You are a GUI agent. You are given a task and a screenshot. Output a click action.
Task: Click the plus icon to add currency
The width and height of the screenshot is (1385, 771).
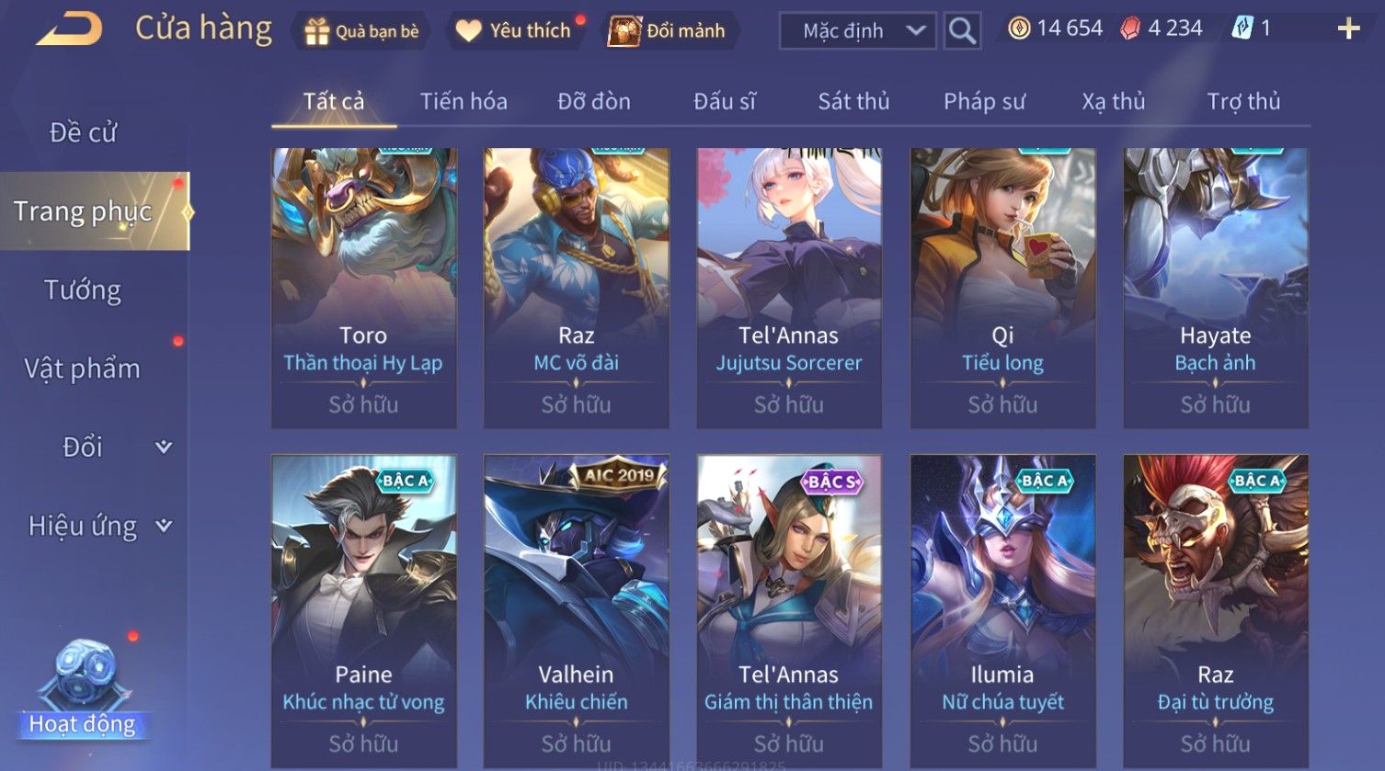[1348, 29]
